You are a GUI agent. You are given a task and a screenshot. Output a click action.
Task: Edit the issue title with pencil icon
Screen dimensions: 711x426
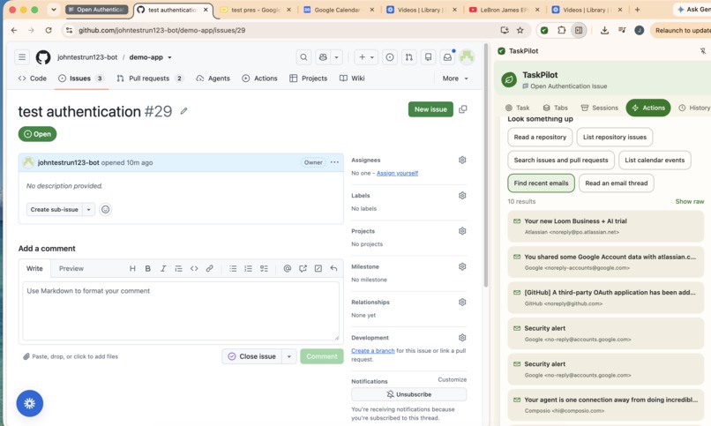point(183,111)
